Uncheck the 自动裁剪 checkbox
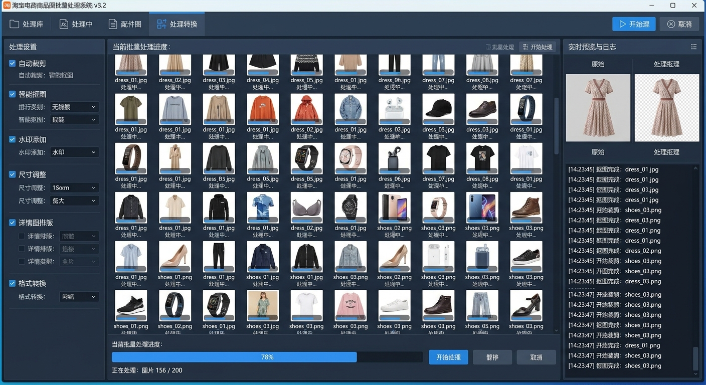This screenshot has height=385, width=706. tap(13, 64)
